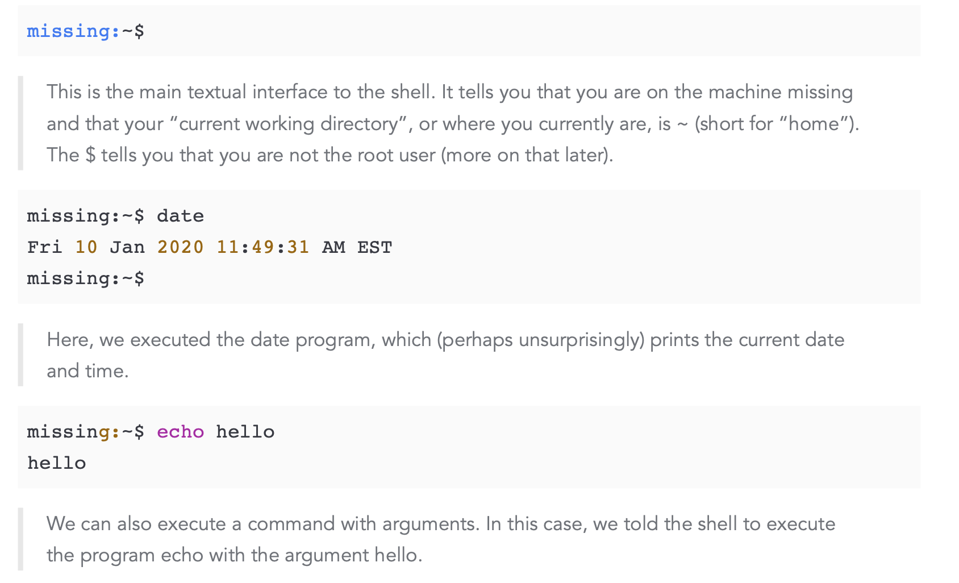This screenshot has height=583, width=959.
Task: Click the word "Fri" in date output
Action: click(x=44, y=247)
